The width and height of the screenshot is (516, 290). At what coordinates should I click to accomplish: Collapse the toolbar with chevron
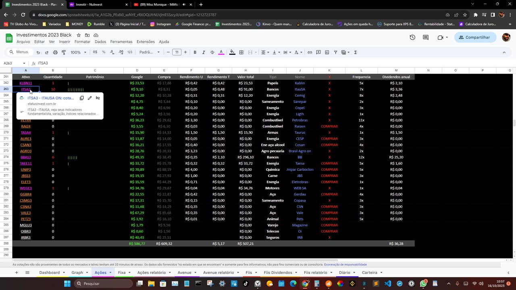click(x=504, y=52)
